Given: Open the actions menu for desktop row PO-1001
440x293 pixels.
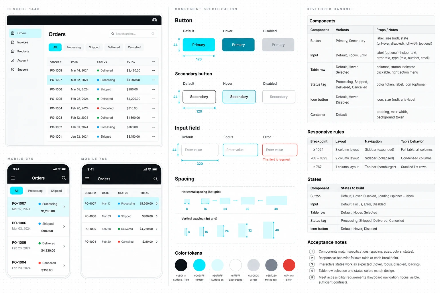Looking at the screenshot, I should click(x=154, y=136).
